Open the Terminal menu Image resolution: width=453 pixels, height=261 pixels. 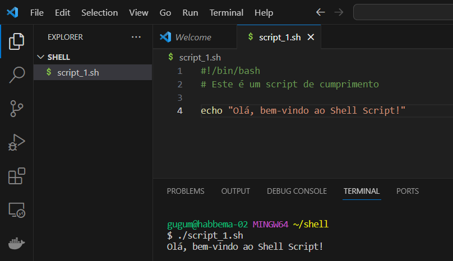point(227,12)
